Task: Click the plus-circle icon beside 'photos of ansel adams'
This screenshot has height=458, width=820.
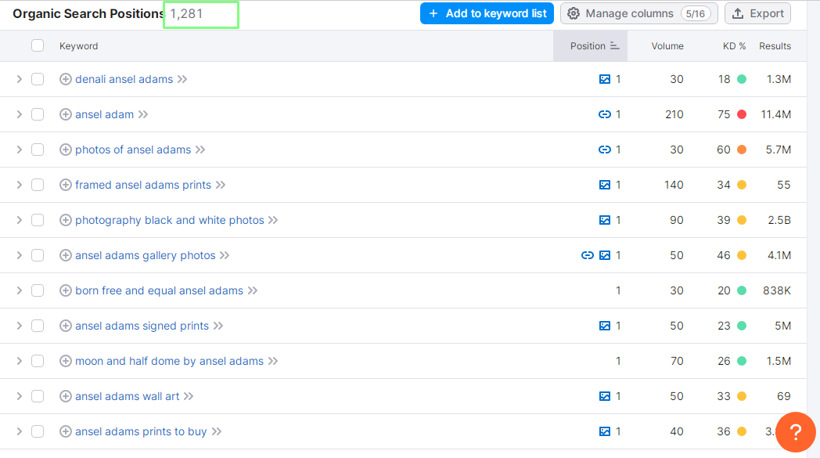Action: click(x=66, y=150)
